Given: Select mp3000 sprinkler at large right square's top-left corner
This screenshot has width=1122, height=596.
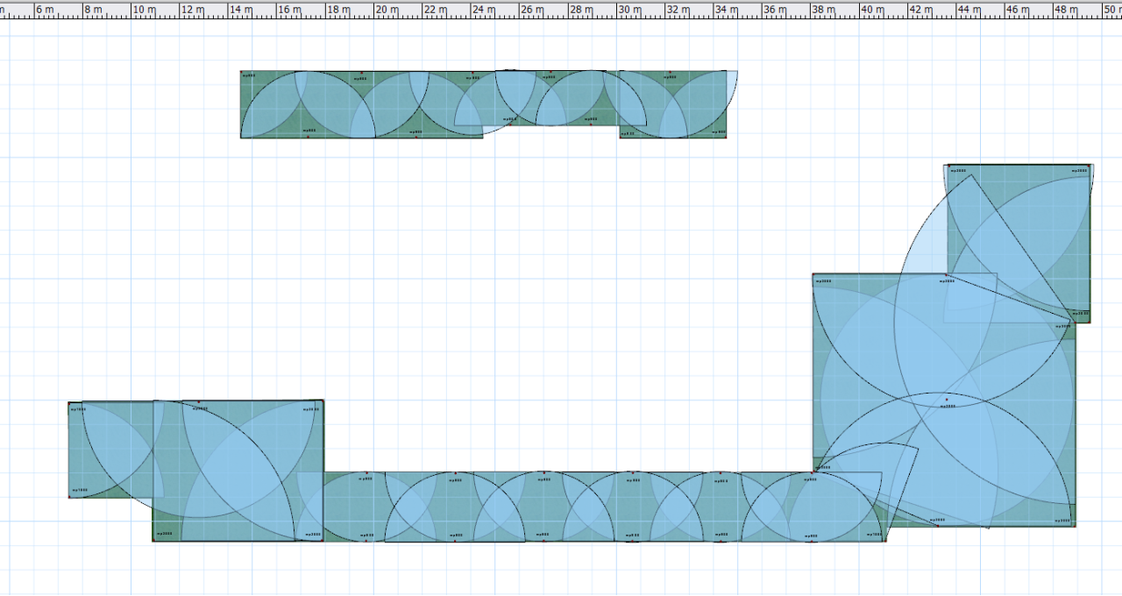Looking at the screenshot, I should [x=814, y=275].
